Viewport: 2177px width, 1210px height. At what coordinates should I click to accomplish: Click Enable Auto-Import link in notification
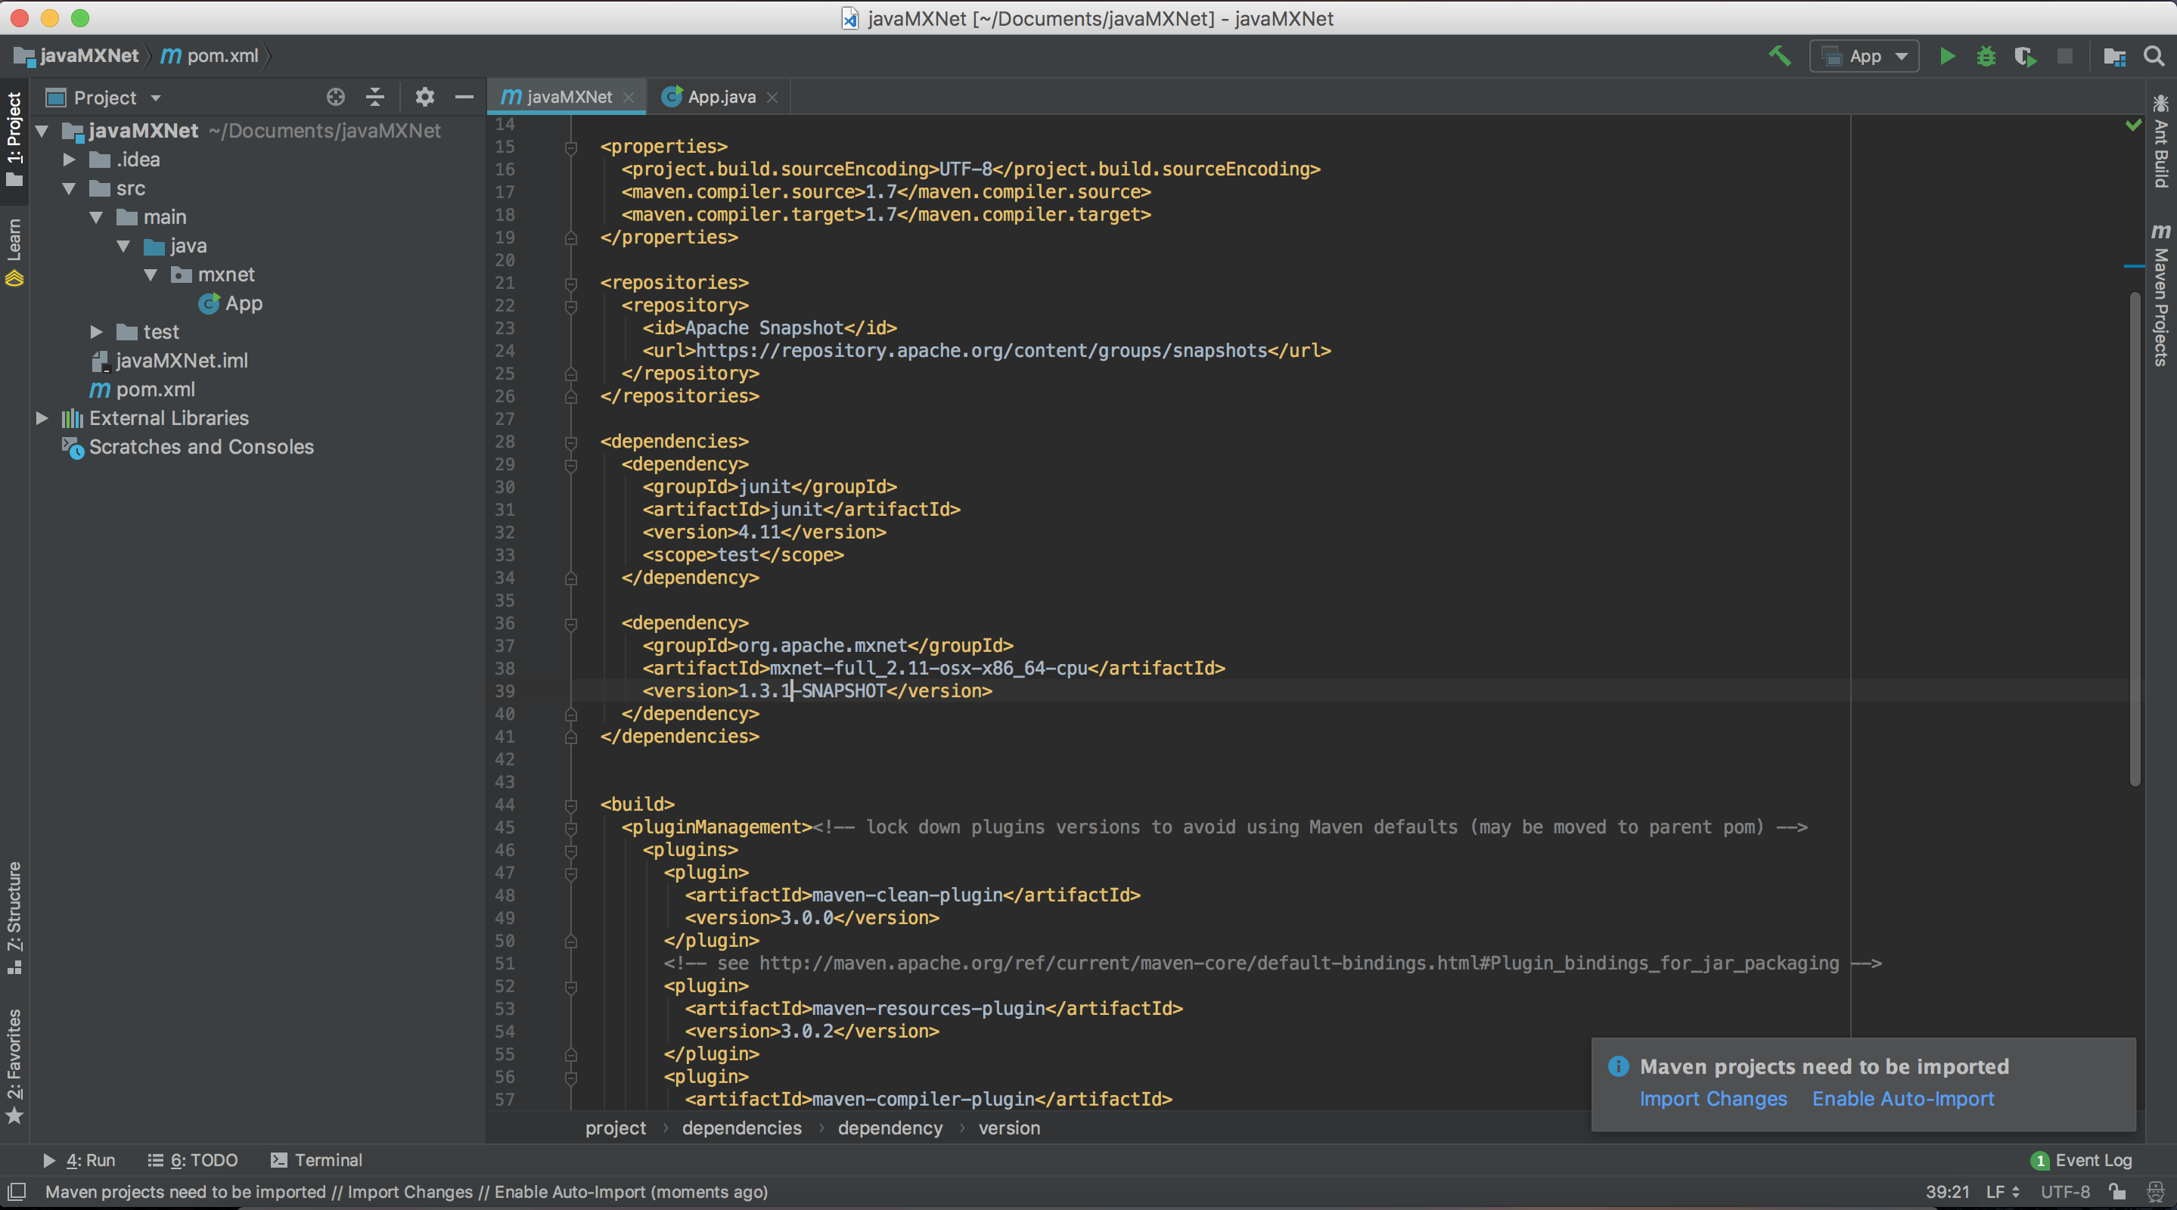[x=1903, y=1098]
